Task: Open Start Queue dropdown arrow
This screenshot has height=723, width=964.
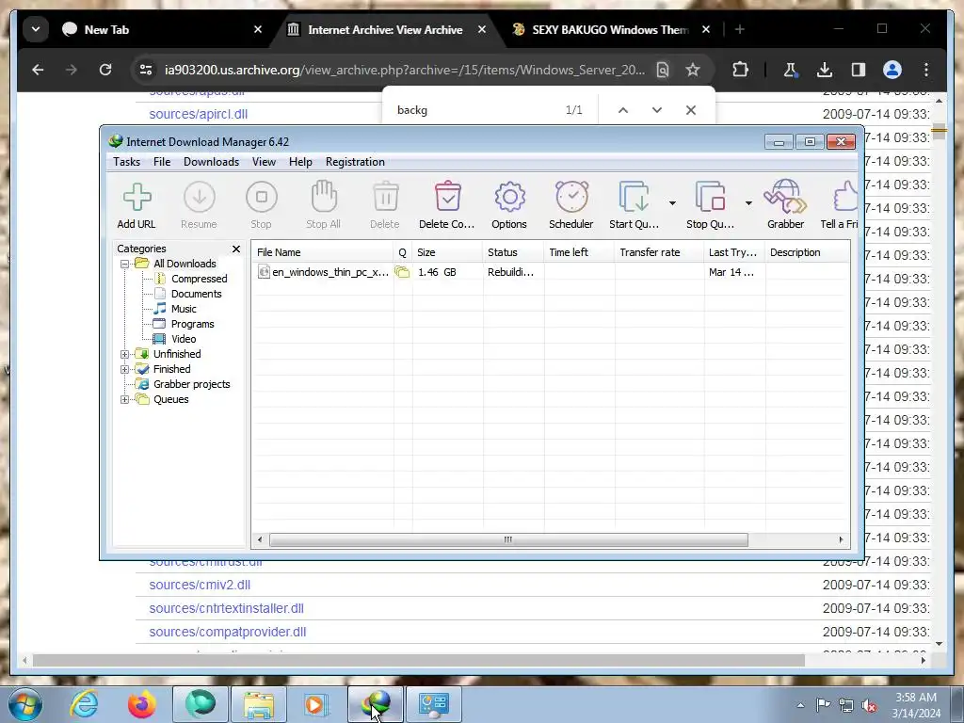Action: click(x=672, y=203)
